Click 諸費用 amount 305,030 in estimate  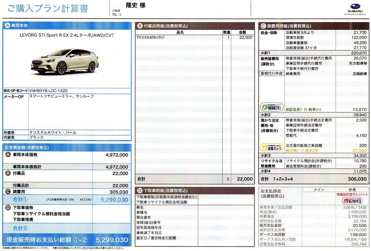[x=119, y=192]
